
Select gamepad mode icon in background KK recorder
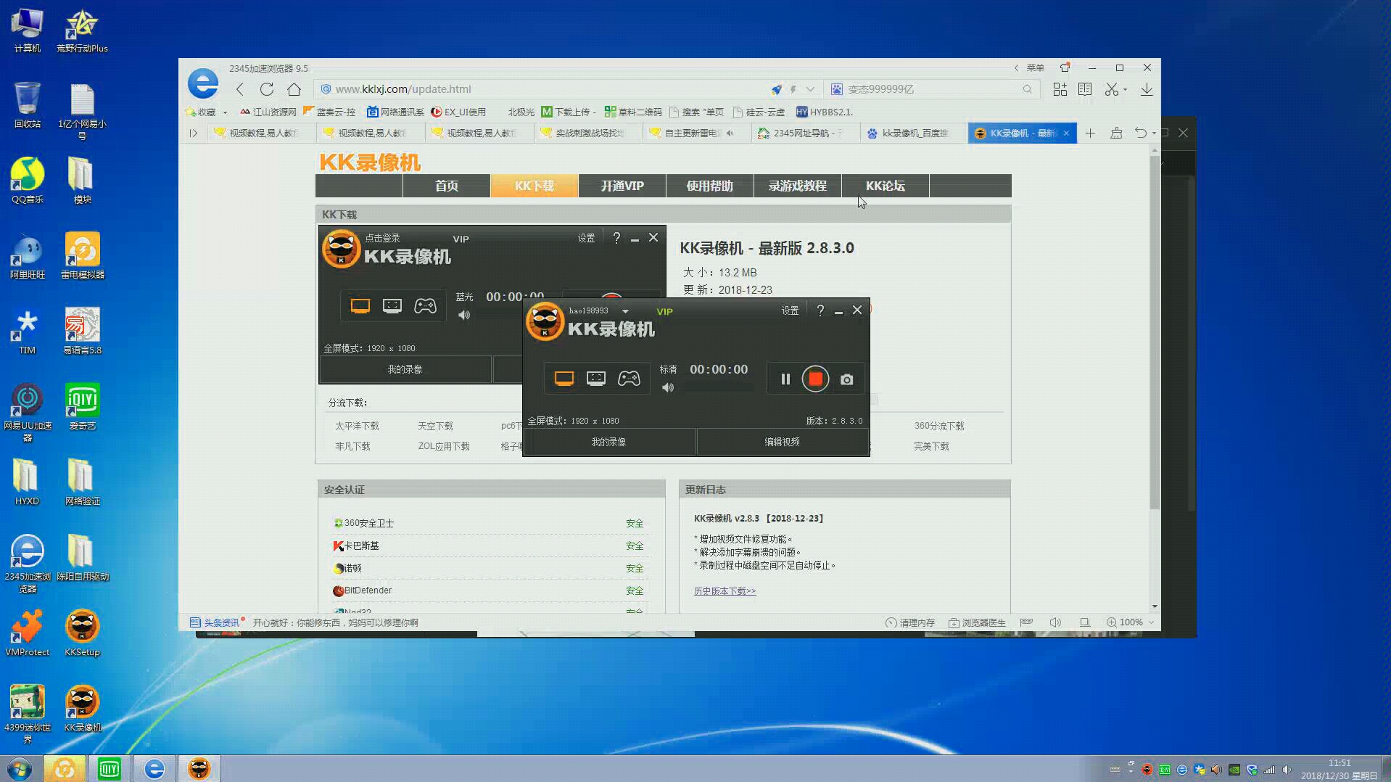click(x=425, y=306)
